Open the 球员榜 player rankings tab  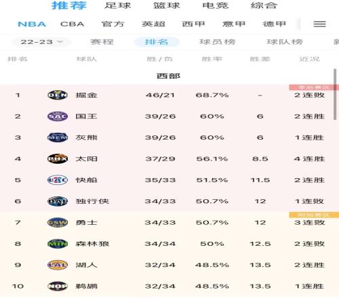(217, 42)
